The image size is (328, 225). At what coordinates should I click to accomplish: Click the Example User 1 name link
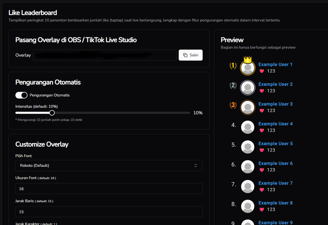point(275,65)
